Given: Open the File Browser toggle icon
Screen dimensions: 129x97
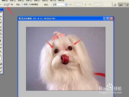Looking at the screenshot, I should pyautogui.click(x=115, y=5).
